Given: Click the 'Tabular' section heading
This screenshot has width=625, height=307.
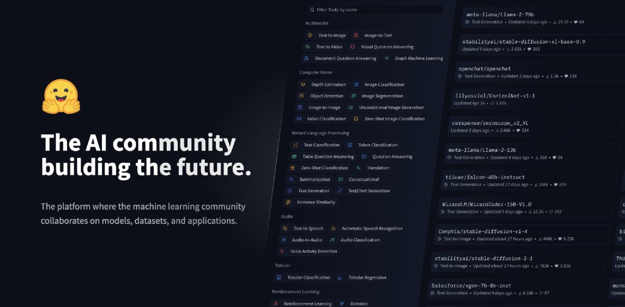Looking at the screenshot, I should pyautogui.click(x=282, y=265).
